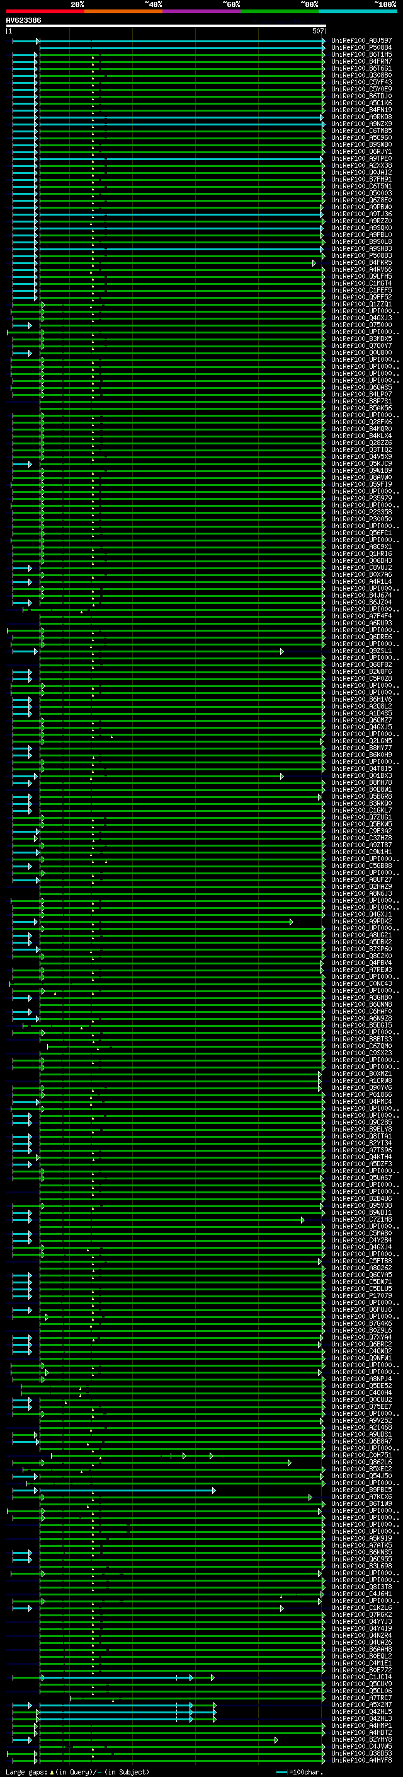Open hit UniRef100_C4J6H1

(x=361, y=1594)
